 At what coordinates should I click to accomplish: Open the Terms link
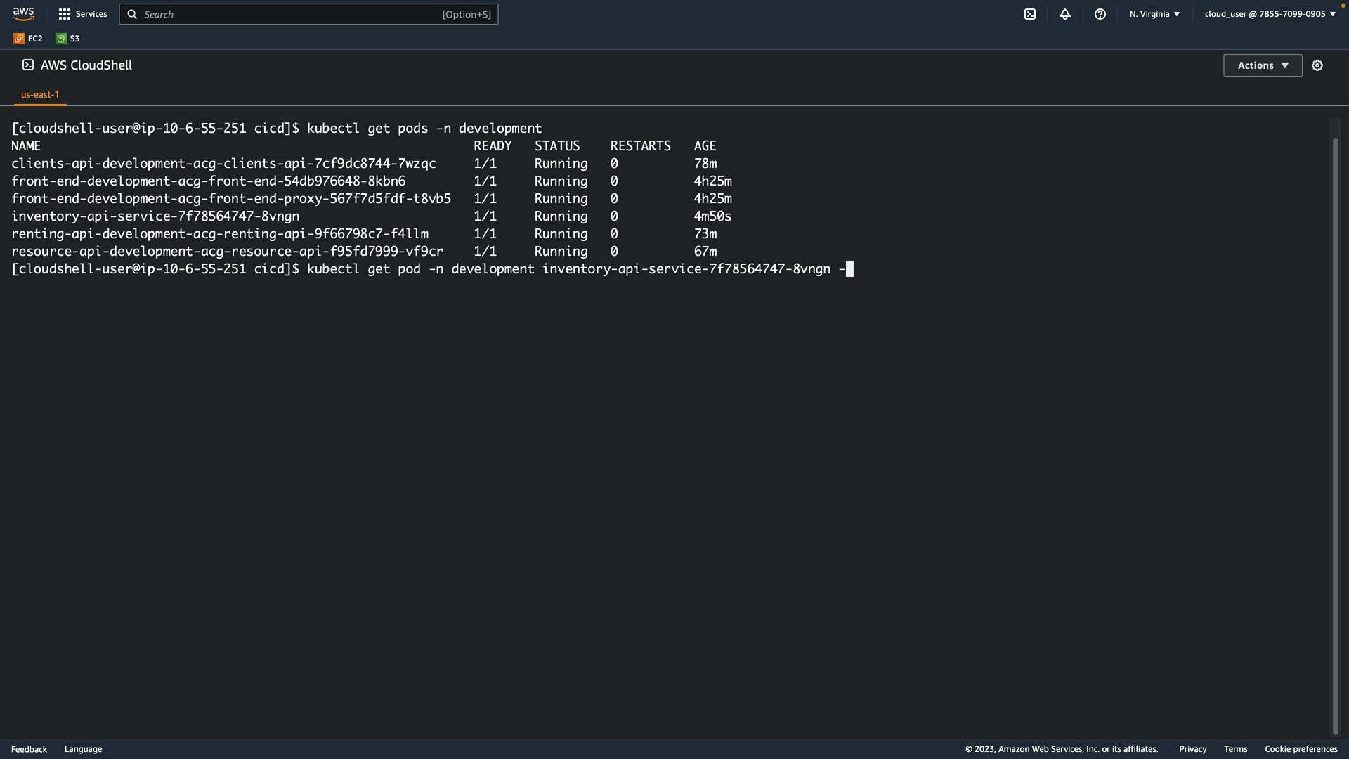click(x=1235, y=749)
